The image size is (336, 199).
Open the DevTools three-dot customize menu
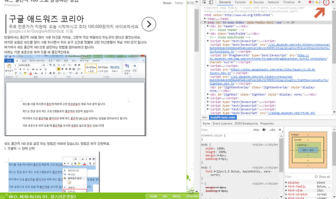coord(326,2)
